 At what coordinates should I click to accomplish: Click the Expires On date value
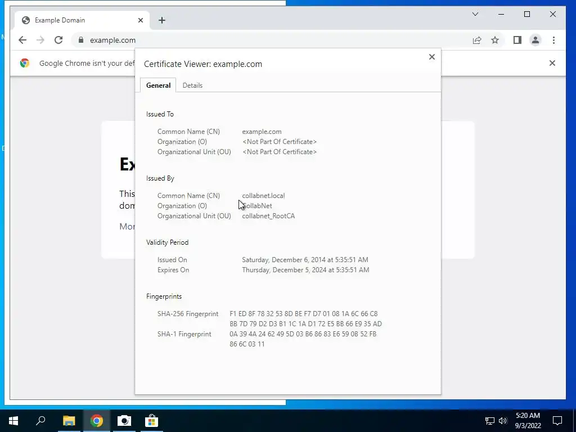click(x=305, y=270)
